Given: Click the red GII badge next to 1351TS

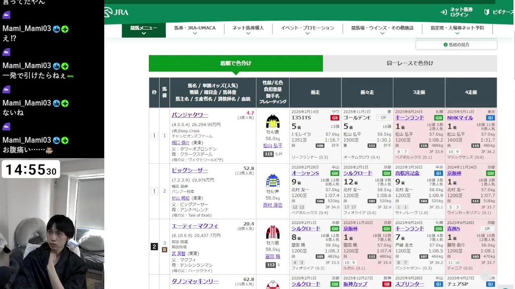Looking at the screenshot, I should (x=334, y=118).
